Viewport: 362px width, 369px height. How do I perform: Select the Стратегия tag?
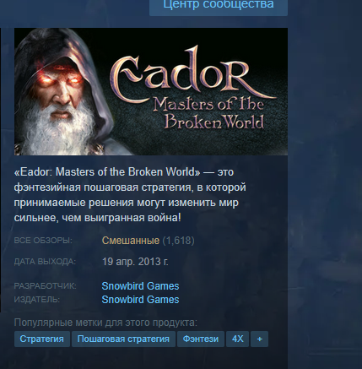(42, 339)
